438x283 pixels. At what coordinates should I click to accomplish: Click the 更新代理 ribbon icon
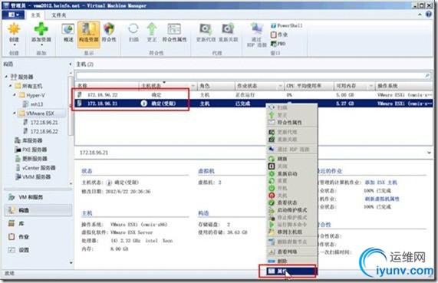click(206, 29)
